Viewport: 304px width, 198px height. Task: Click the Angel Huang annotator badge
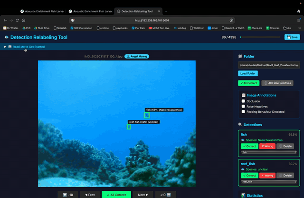[x=137, y=56]
